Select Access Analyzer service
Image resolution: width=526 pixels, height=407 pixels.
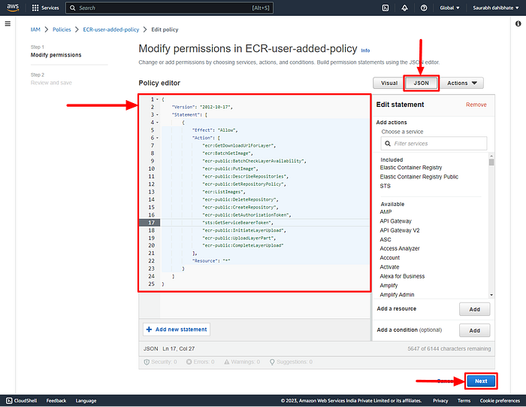[x=400, y=248]
